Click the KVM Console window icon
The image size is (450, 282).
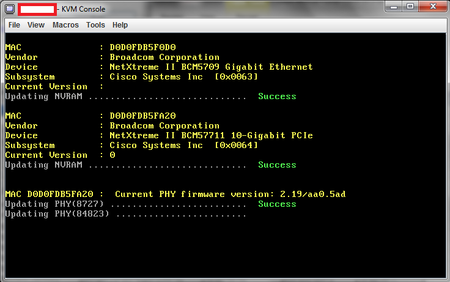[9, 9]
